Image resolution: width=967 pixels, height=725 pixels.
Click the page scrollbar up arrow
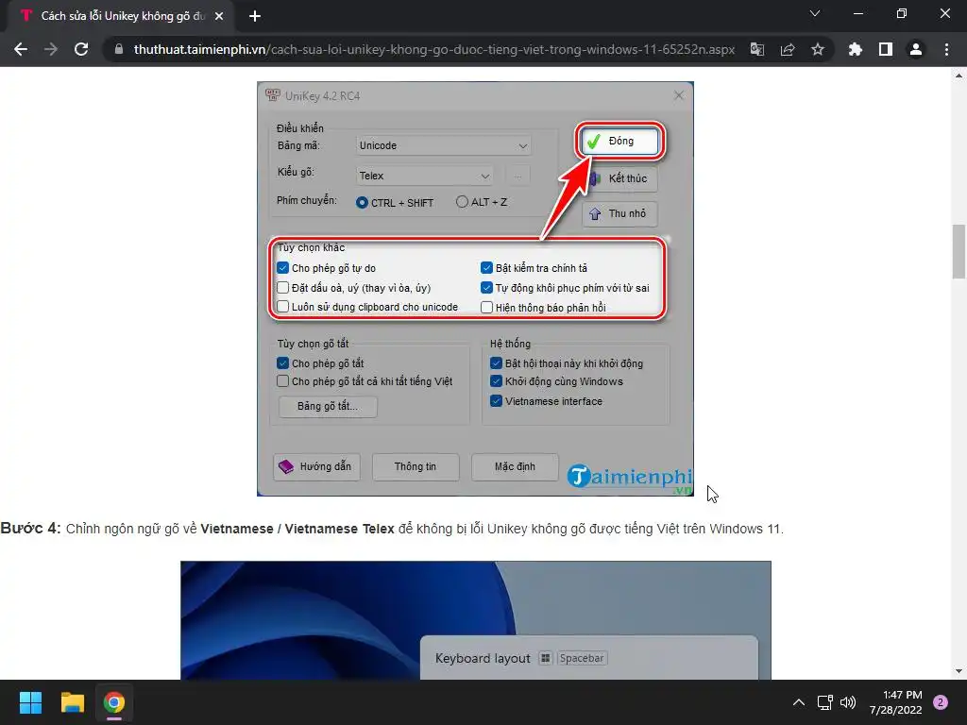[959, 76]
